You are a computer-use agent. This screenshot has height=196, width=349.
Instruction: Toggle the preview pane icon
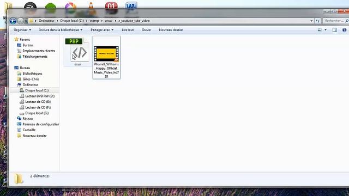pyautogui.click(x=334, y=30)
